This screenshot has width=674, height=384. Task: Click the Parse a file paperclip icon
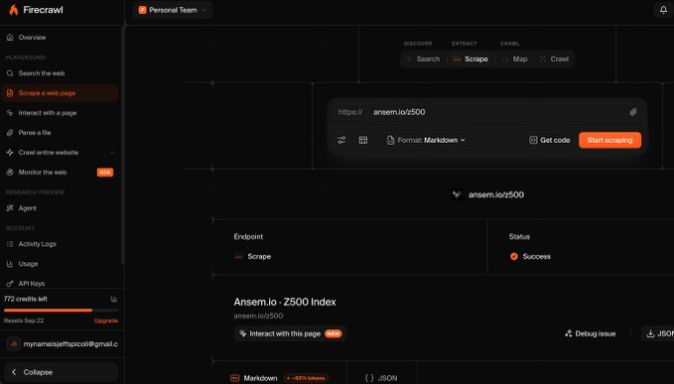coord(10,133)
